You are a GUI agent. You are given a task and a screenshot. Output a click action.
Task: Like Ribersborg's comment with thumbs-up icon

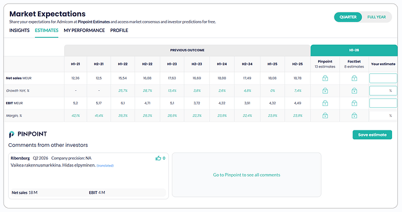[158, 158]
